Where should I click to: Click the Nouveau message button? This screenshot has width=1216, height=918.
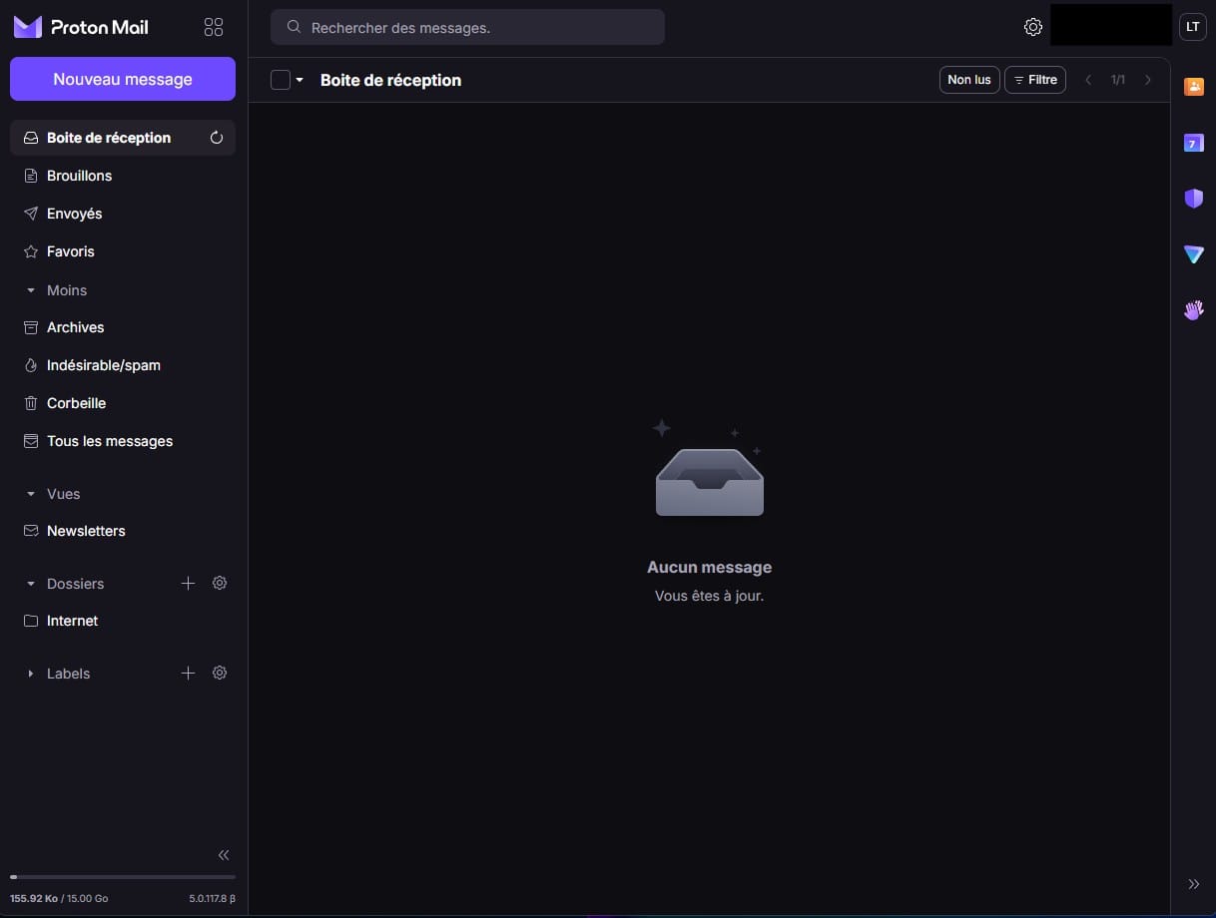click(123, 79)
